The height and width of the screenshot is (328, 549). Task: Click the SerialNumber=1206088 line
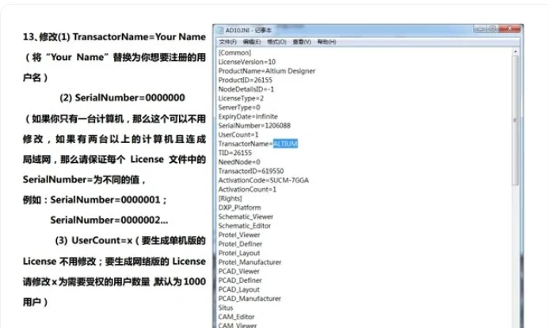(x=254, y=126)
